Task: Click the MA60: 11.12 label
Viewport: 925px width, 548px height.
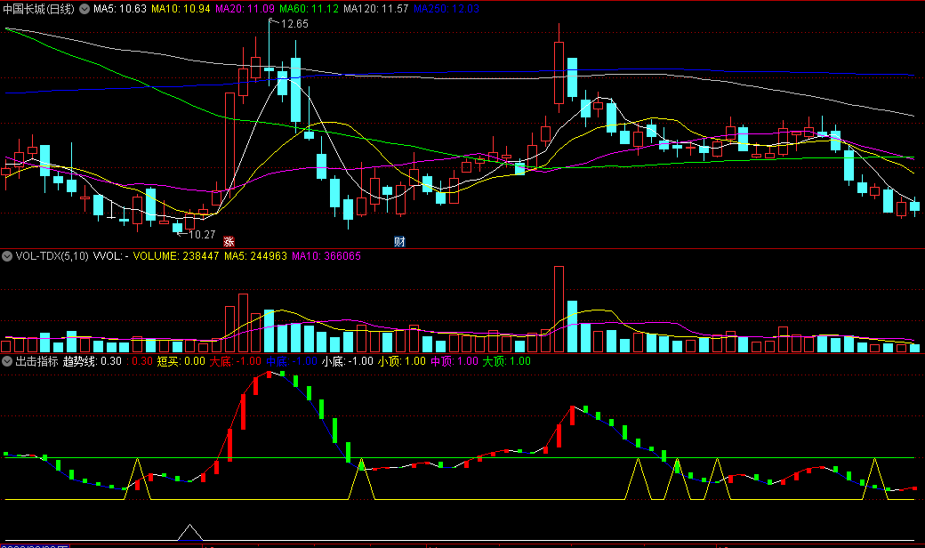Action: point(310,9)
